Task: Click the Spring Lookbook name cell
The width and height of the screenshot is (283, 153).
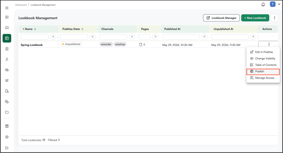Action: pos(32,45)
